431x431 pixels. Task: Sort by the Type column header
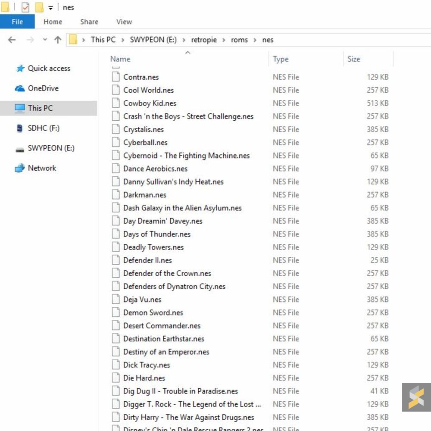(x=281, y=59)
